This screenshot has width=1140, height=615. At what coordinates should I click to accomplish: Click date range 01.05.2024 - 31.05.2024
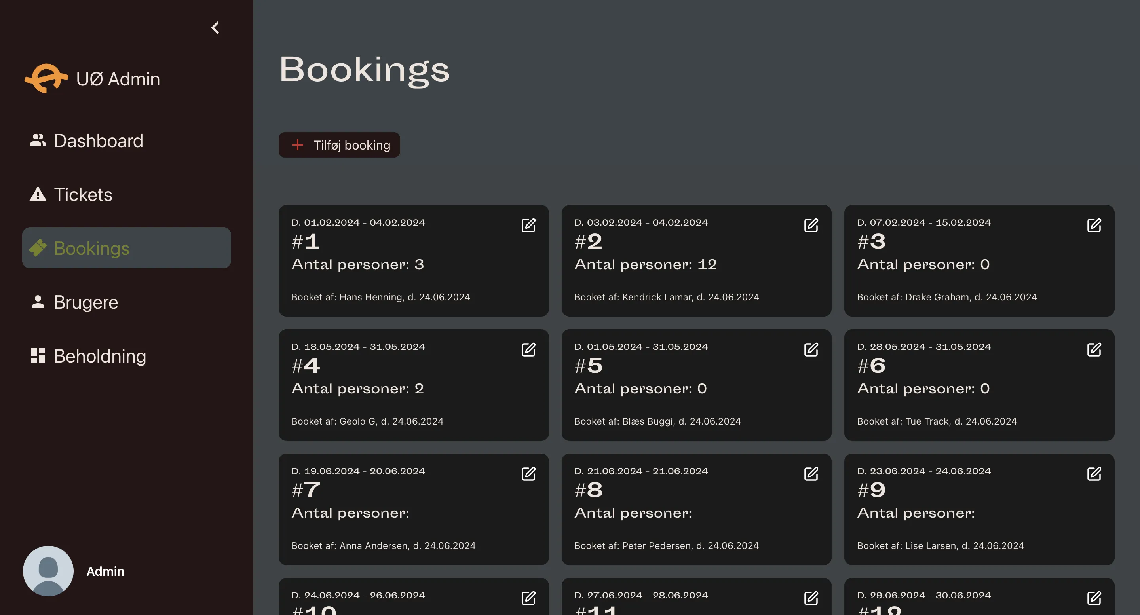tap(641, 347)
